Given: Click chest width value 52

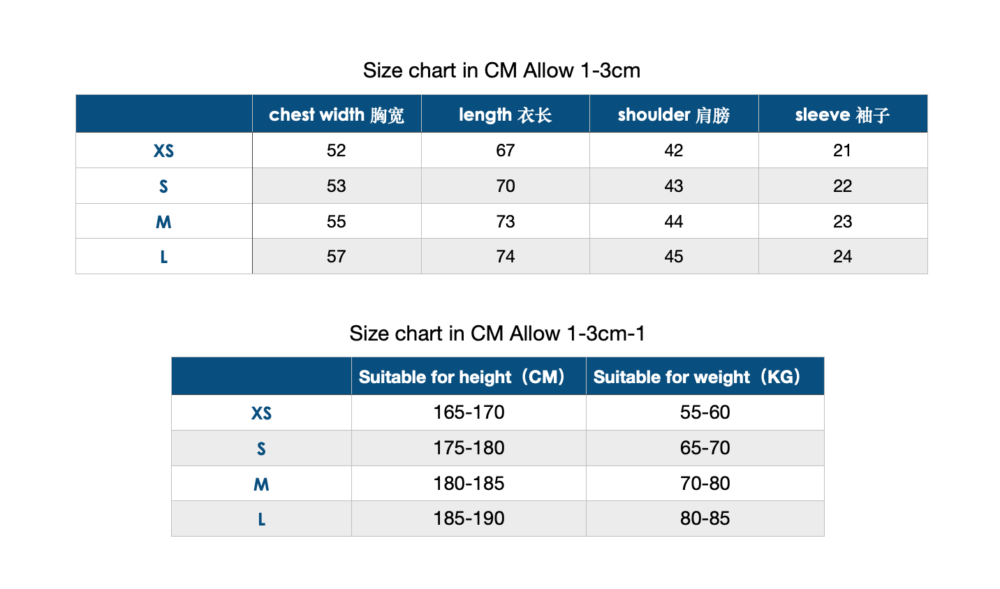Looking at the screenshot, I should click(337, 151).
